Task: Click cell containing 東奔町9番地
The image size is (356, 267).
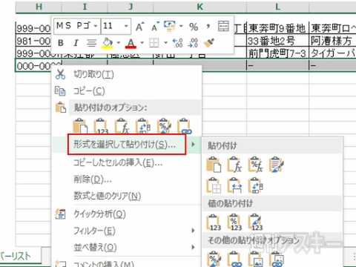Action: pyautogui.click(x=277, y=28)
